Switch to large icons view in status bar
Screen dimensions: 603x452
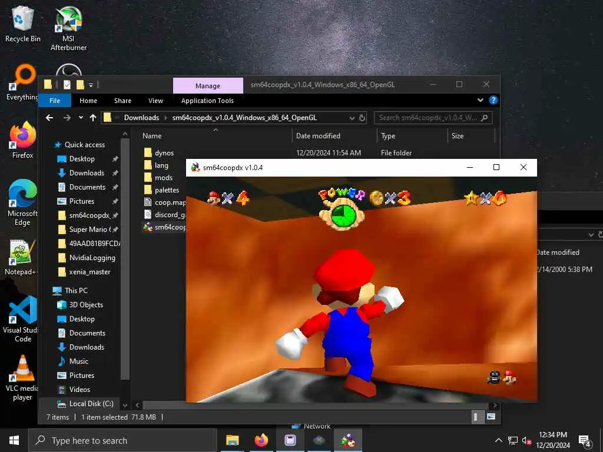pyautogui.click(x=491, y=417)
